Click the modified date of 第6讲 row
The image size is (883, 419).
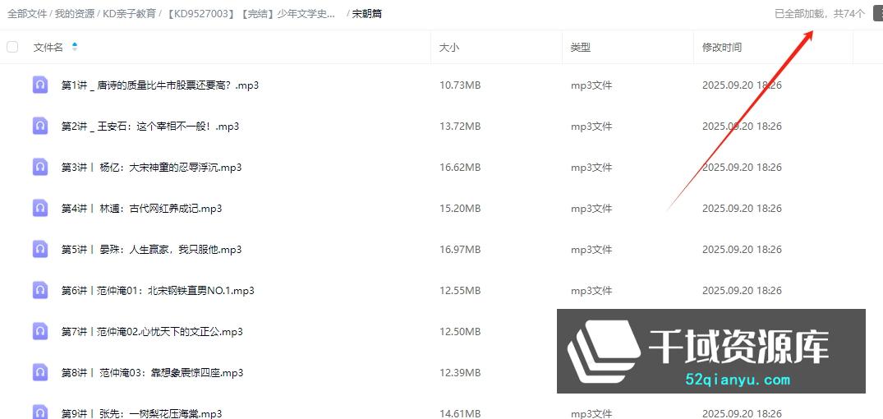click(x=742, y=291)
